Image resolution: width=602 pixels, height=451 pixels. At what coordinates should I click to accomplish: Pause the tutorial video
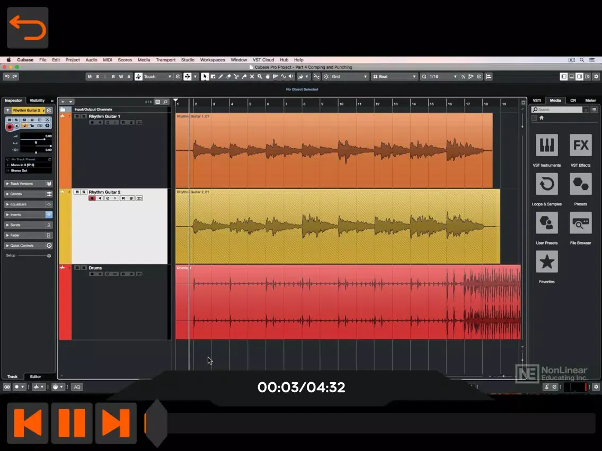point(72,423)
